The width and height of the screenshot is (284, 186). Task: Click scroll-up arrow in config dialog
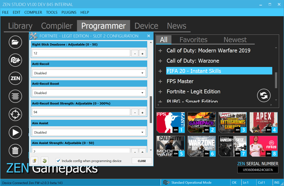click(x=151, y=43)
